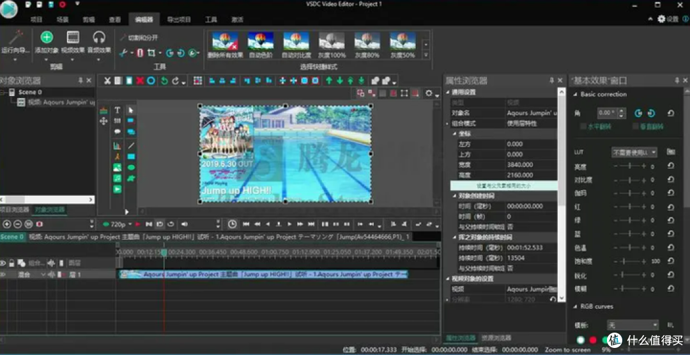Collapse Scene 0 tree node
This screenshot has height=355, width=690.
coord(3,92)
